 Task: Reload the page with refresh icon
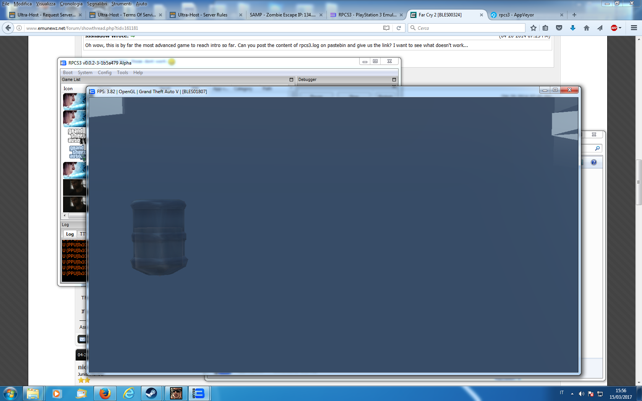click(x=399, y=28)
